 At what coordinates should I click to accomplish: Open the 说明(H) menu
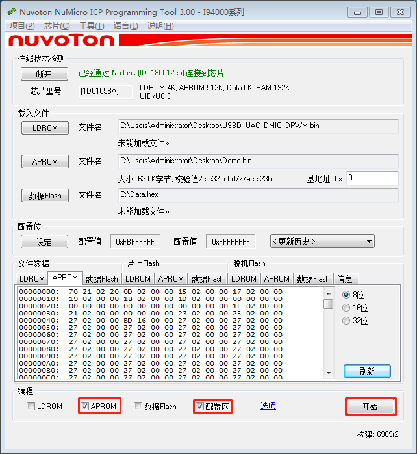[x=160, y=26]
